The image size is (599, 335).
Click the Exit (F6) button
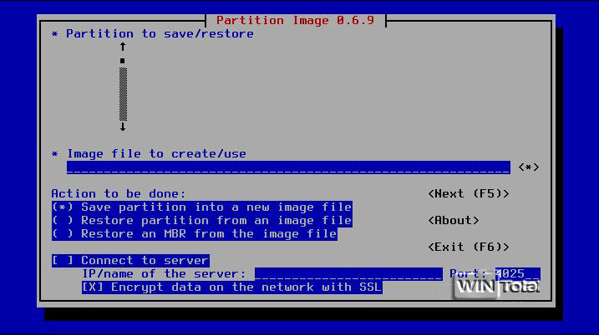pos(469,247)
